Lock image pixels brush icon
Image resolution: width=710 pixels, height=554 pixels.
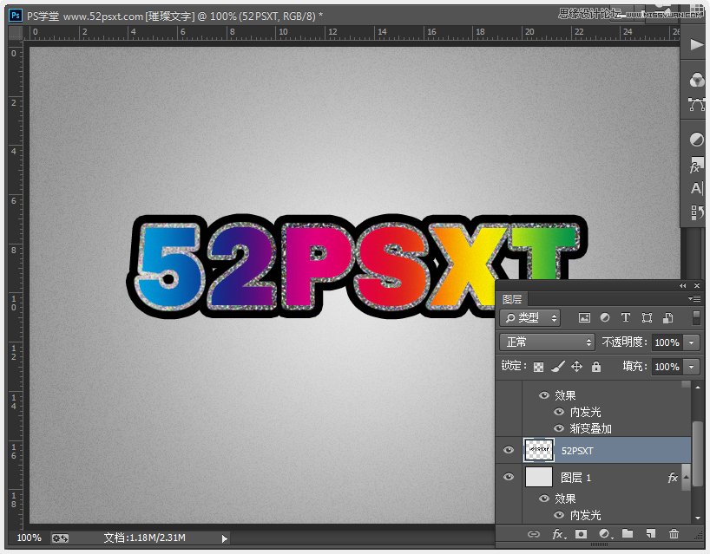[x=558, y=367]
